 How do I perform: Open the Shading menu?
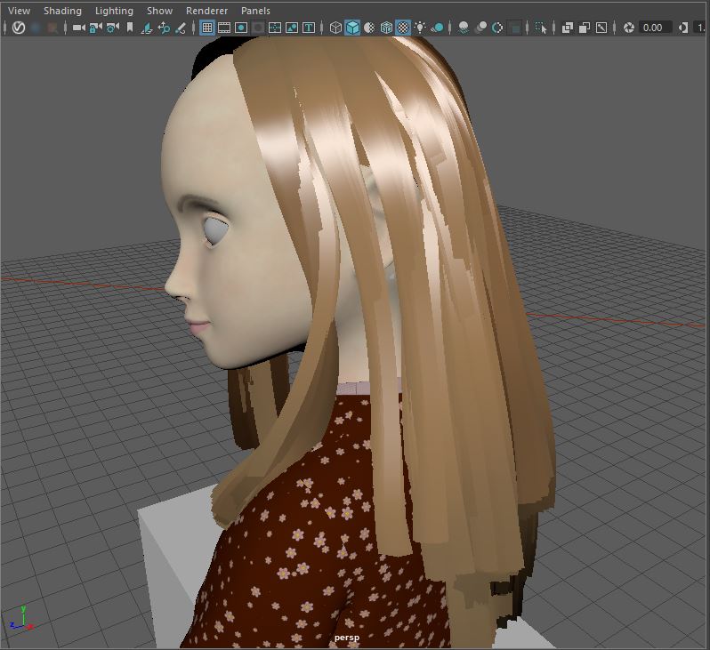click(x=62, y=11)
